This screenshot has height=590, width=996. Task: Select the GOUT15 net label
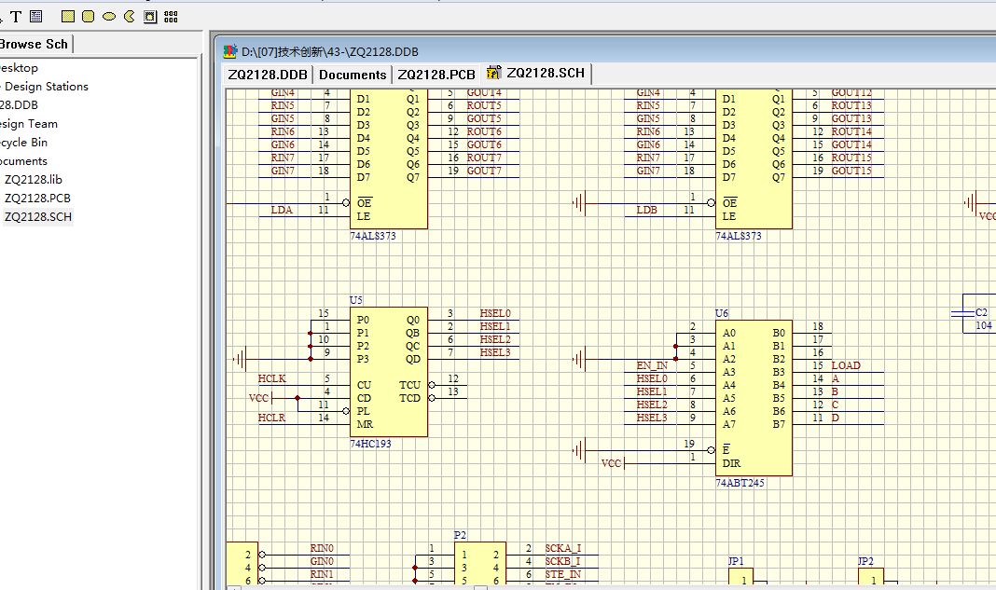click(851, 171)
